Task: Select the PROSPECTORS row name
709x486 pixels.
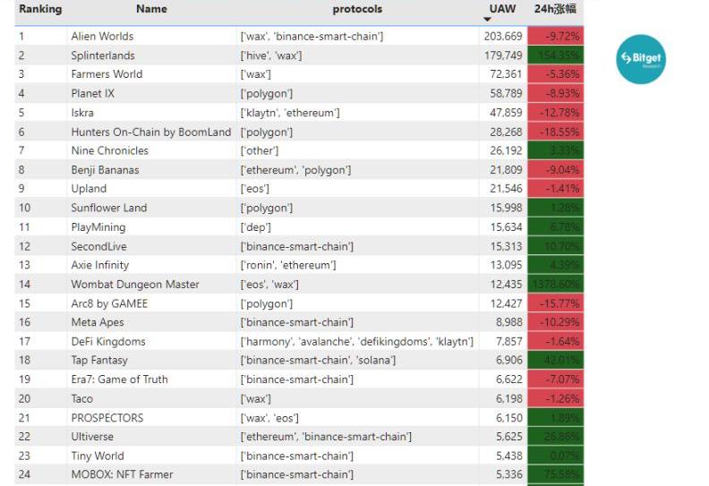Action: click(107, 418)
